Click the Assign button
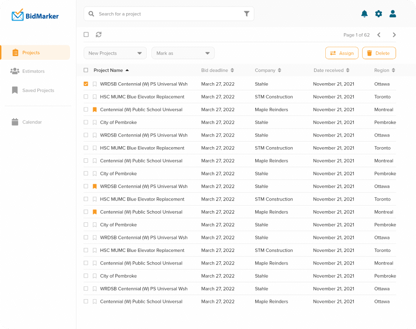 pyautogui.click(x=342, y=53)
